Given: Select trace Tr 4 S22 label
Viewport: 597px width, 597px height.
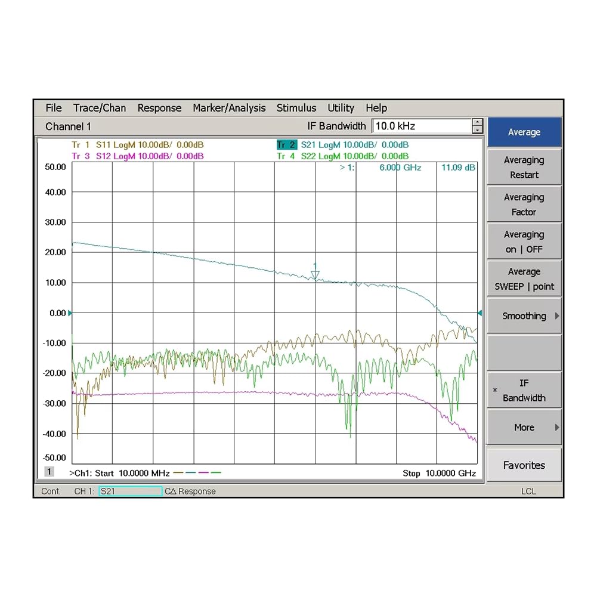Looking at the screenshot, I should (x=343, y=156).
